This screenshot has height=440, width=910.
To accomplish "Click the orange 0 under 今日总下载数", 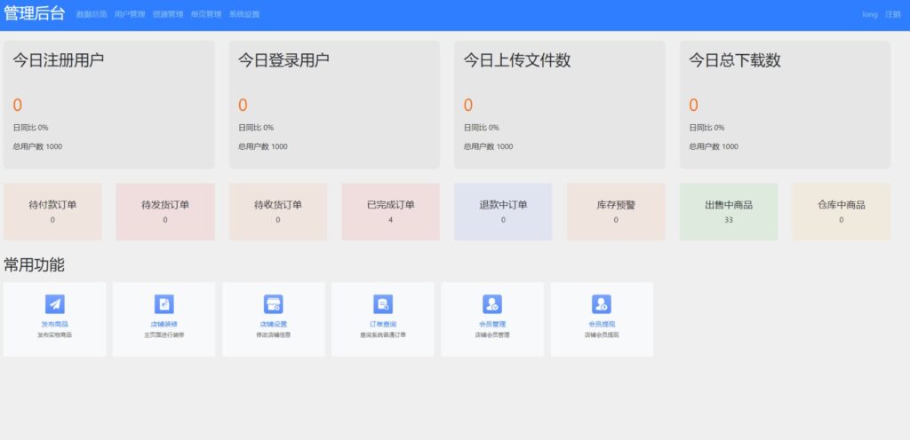I will (693, 106).
